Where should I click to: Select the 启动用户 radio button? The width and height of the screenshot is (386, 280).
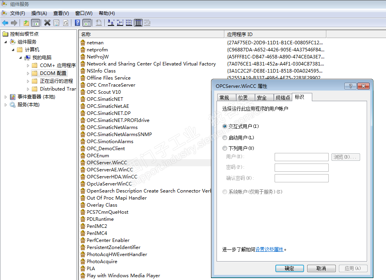224,138
